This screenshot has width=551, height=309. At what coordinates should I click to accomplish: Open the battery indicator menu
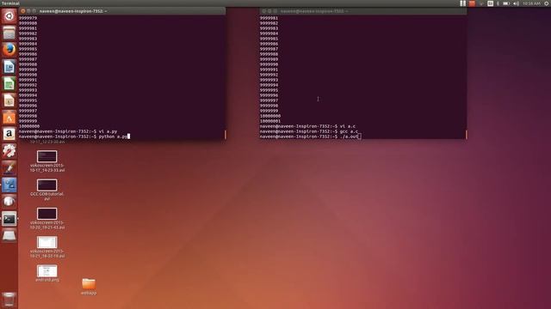tap(506, 3)
